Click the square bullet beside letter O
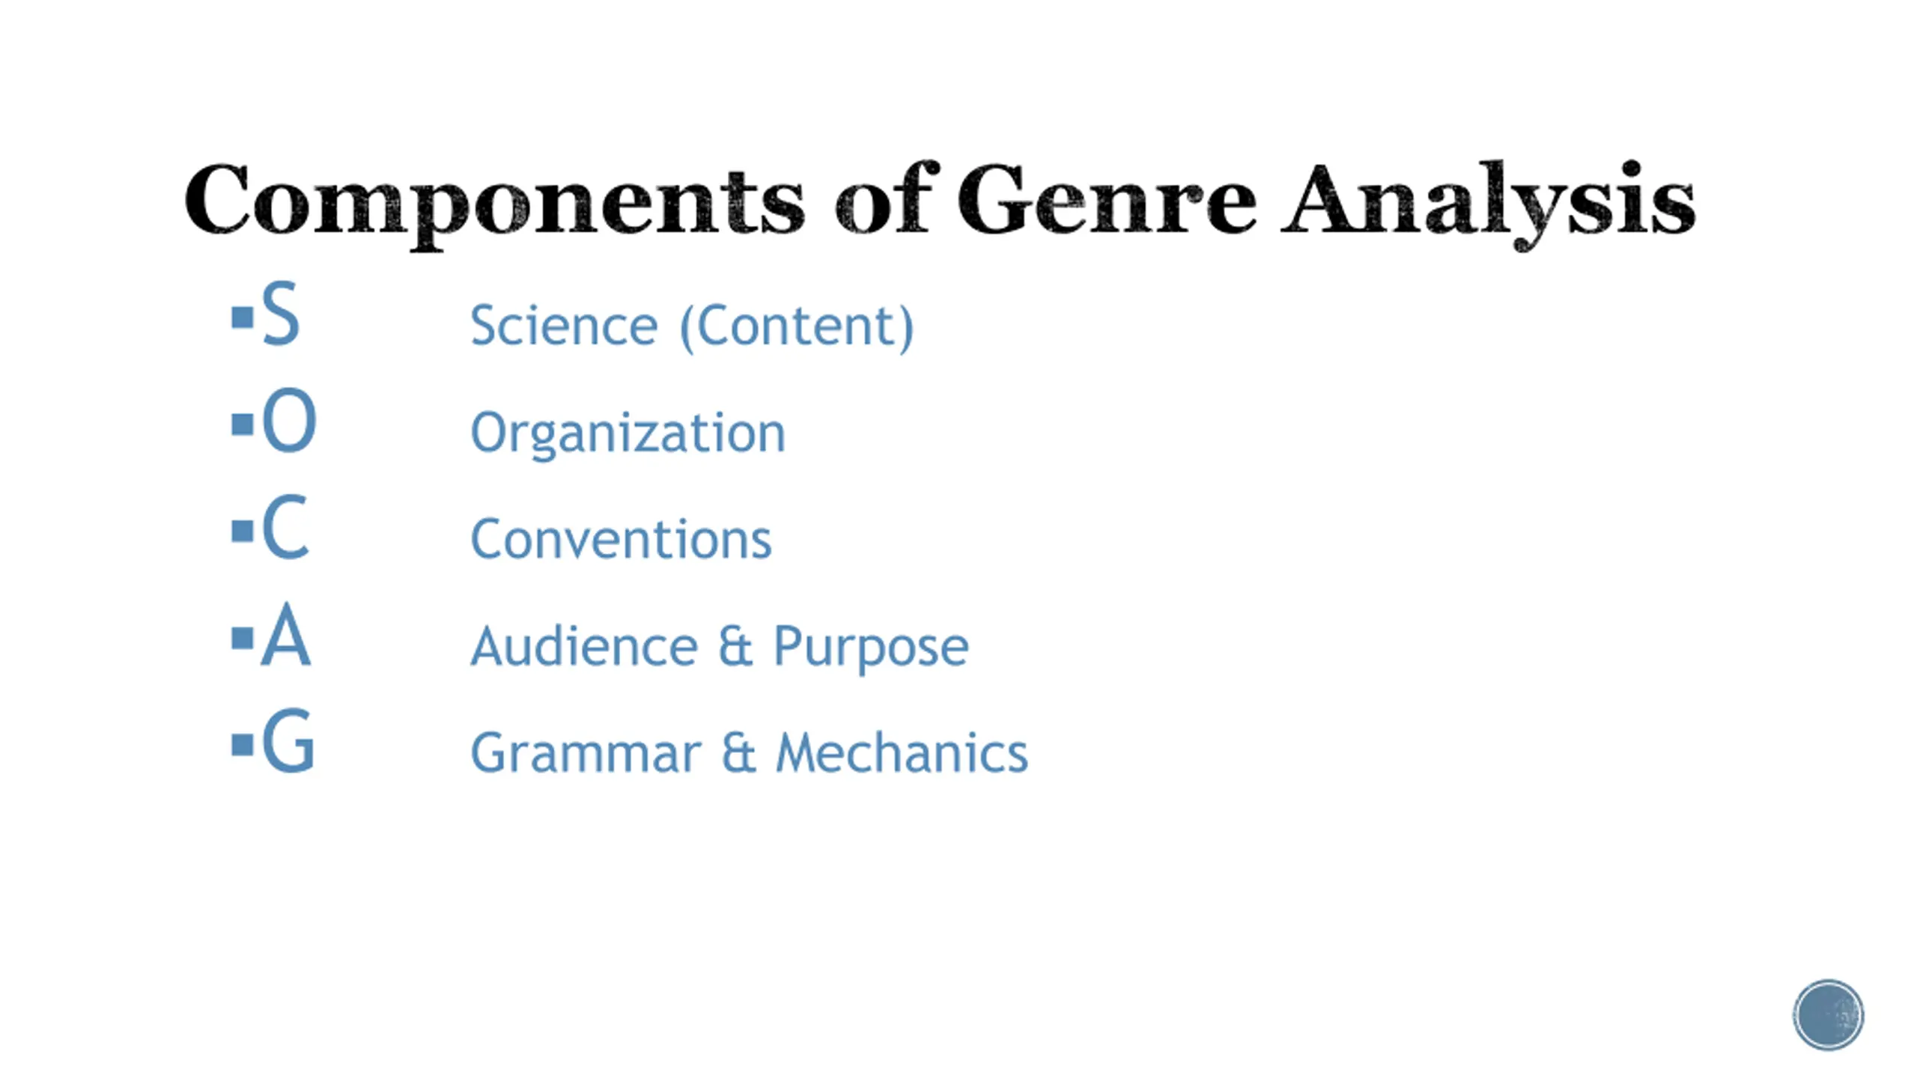This screenshot has width=1917, height=1078. tap(243, 424)
